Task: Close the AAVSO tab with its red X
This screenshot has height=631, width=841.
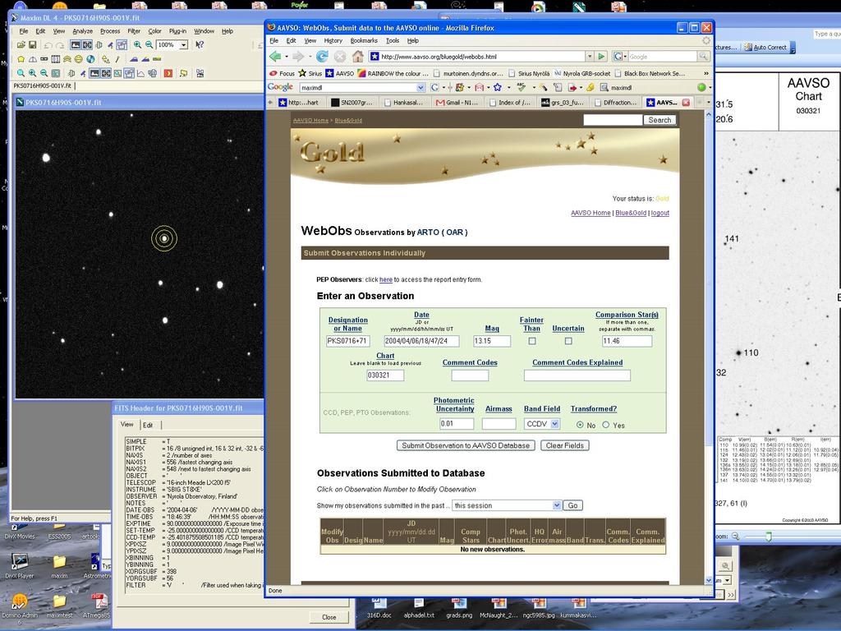Action: (x=686, y=102)
